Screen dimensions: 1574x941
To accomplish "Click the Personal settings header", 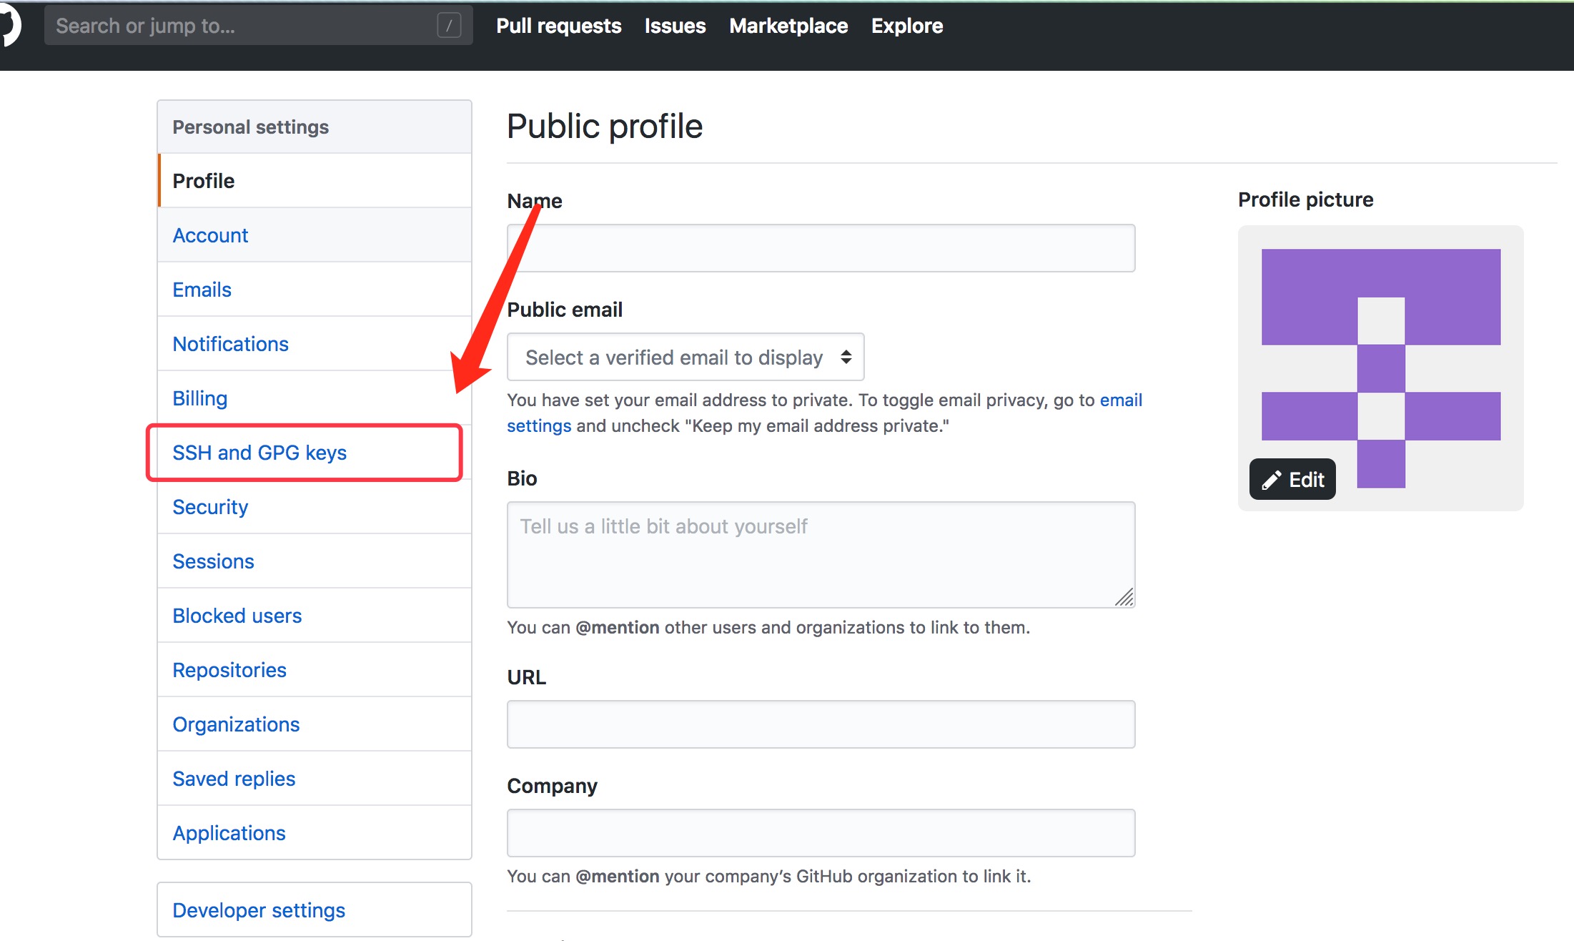I will [x=315, y=127].
